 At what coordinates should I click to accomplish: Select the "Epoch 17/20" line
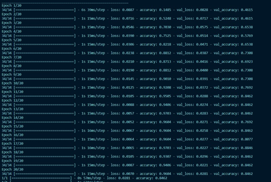(x=12, y=144)
